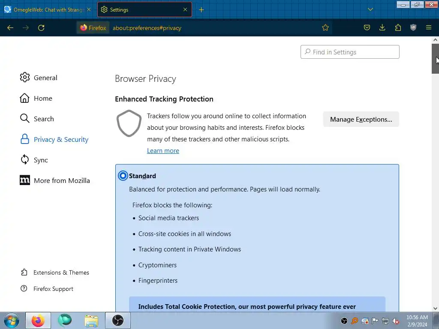Click the muted volume tray icon
The height and width of the screenshot is (329, 439).
[x=396, y=321]
